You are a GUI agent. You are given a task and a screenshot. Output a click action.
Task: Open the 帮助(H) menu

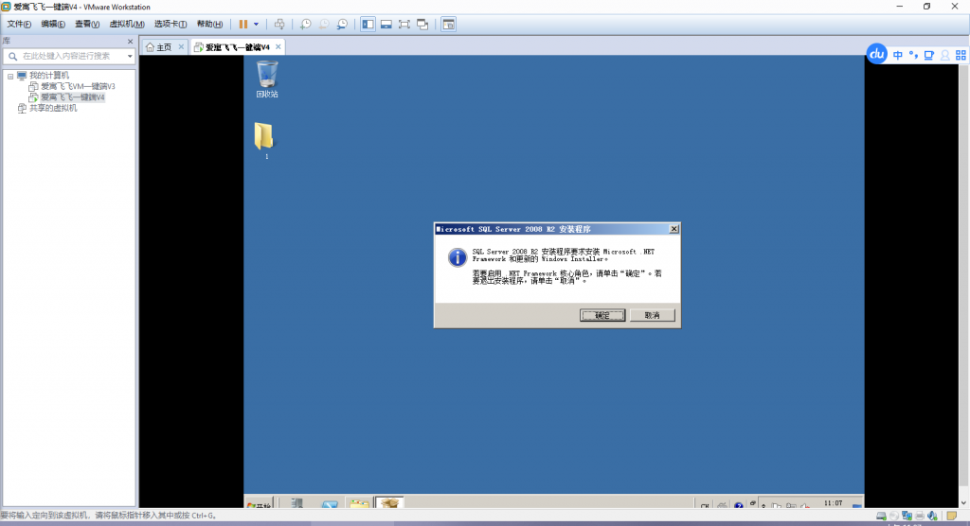pos(209,24)
